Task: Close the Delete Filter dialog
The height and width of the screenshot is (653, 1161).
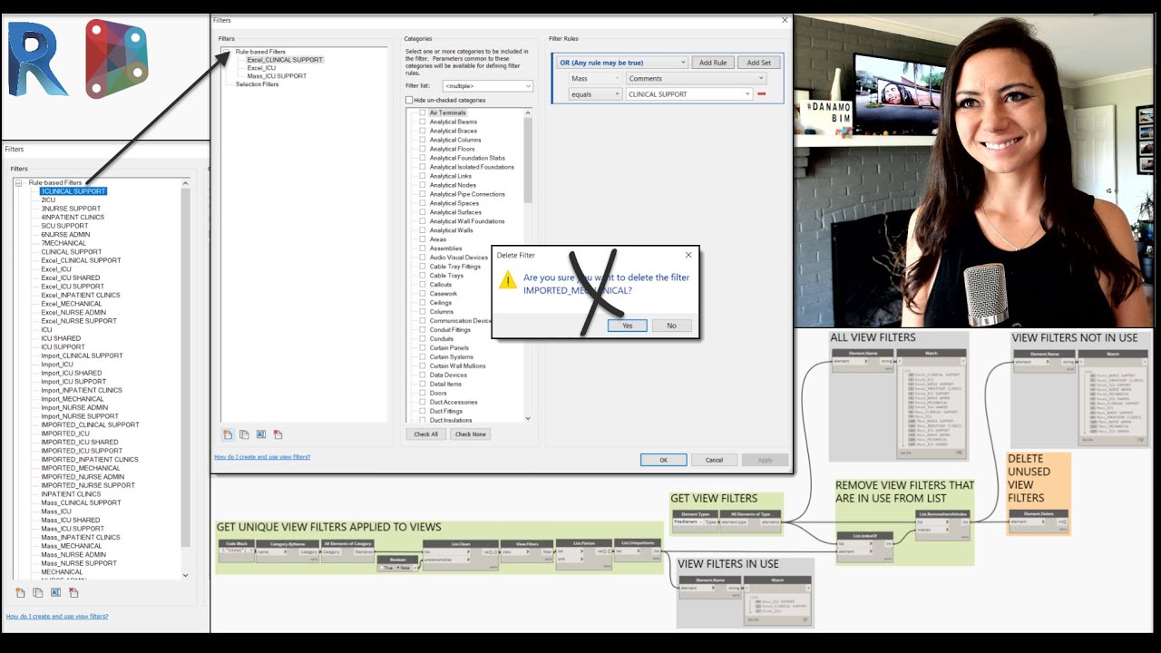Action: (688, 255)
